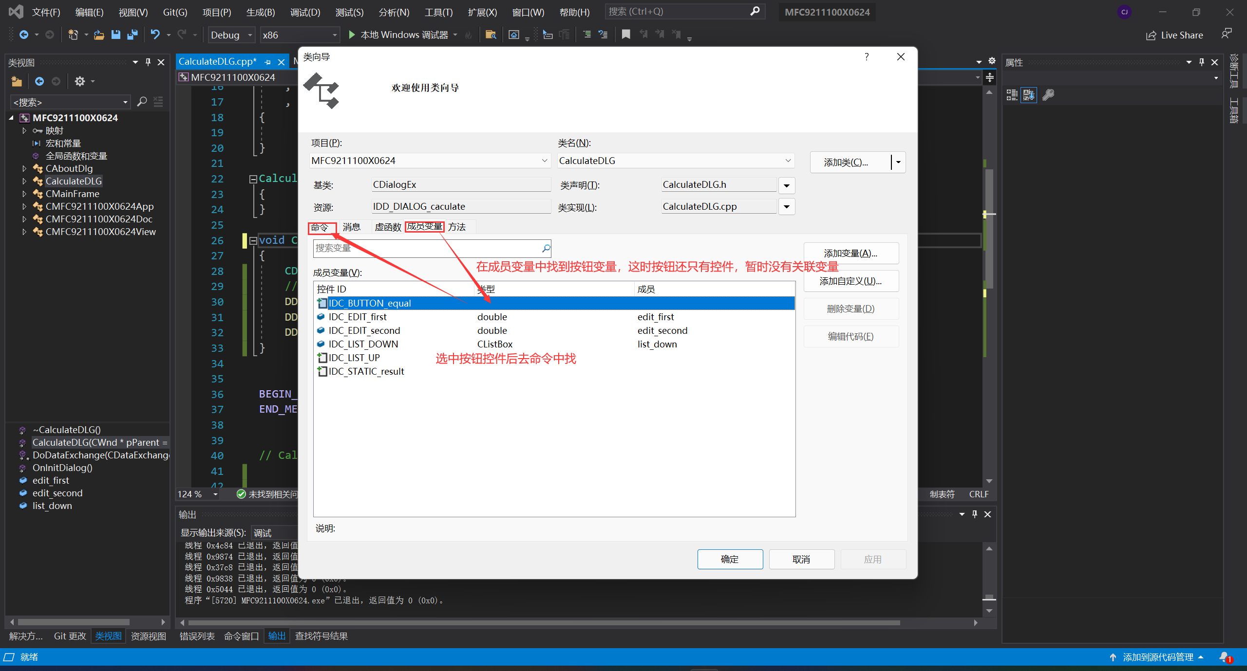Click the 确定 button in class wizard

(x=729, y=559)
